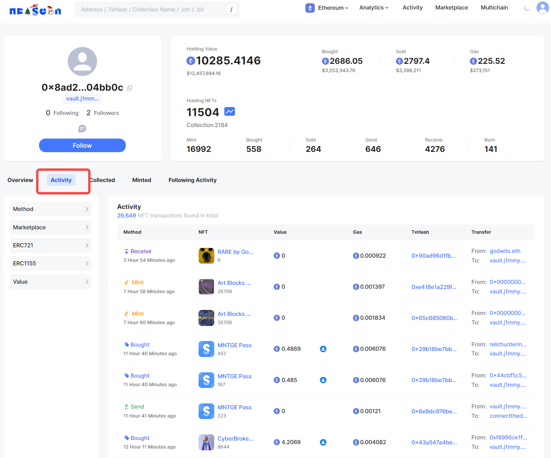
Task: Switch to the Following Activity tab
Action: point(192,180)
